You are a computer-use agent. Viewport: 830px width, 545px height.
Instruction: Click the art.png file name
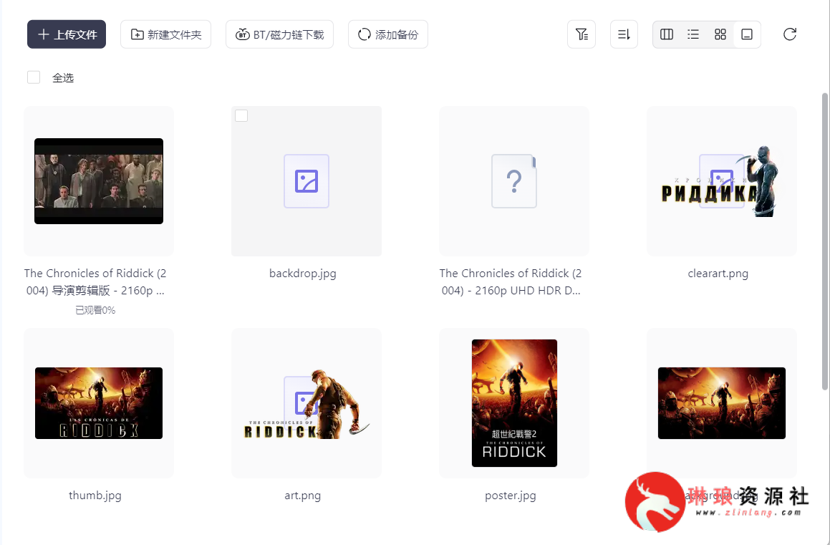pos(303,496)
